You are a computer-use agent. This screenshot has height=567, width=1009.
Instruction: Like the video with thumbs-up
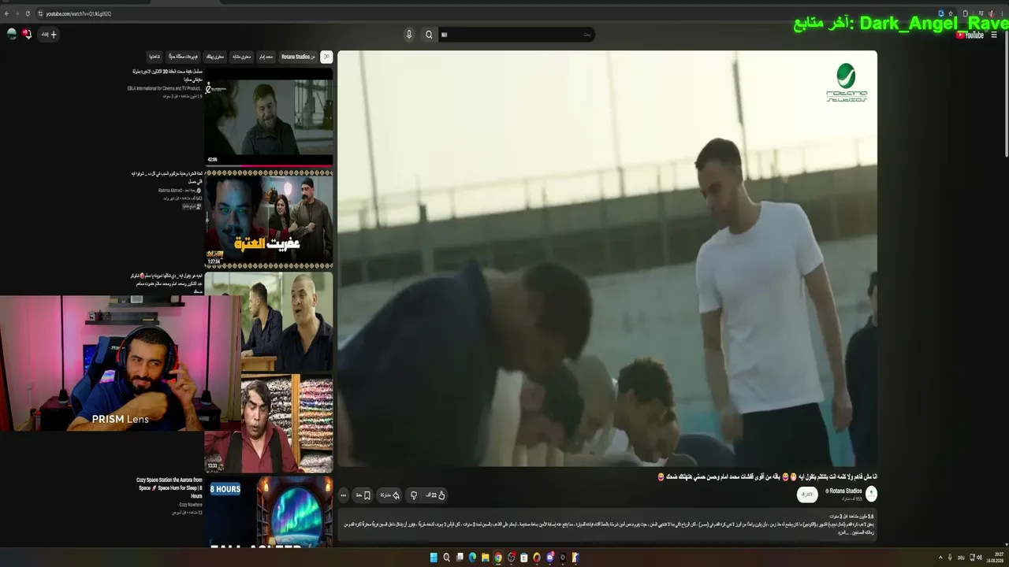pyautogui.click(x=437, y=495)
